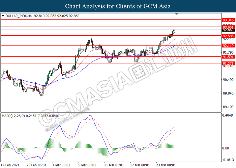Screen dimensions: 236x168
Task: Select the 93.346 resistance price label
Action: 228,20
